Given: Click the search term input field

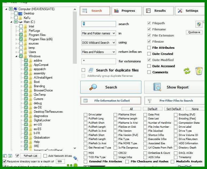Looking at the screenshot, I should click(99, 24).
